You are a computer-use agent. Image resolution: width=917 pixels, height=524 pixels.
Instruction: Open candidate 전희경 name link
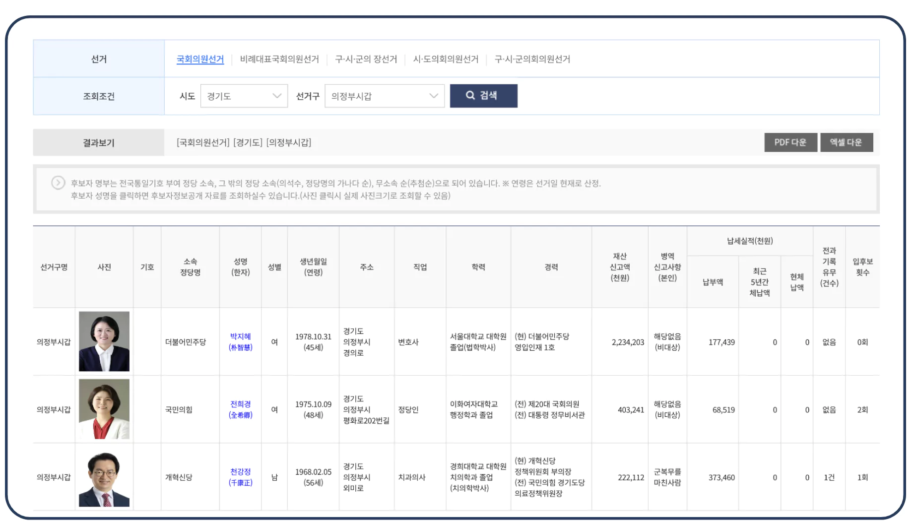coord(241,409)
